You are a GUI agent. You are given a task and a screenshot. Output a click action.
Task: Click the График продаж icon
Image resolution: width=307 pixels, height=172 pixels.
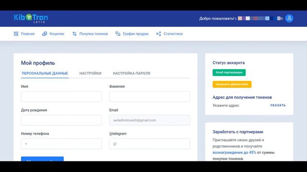118,34
